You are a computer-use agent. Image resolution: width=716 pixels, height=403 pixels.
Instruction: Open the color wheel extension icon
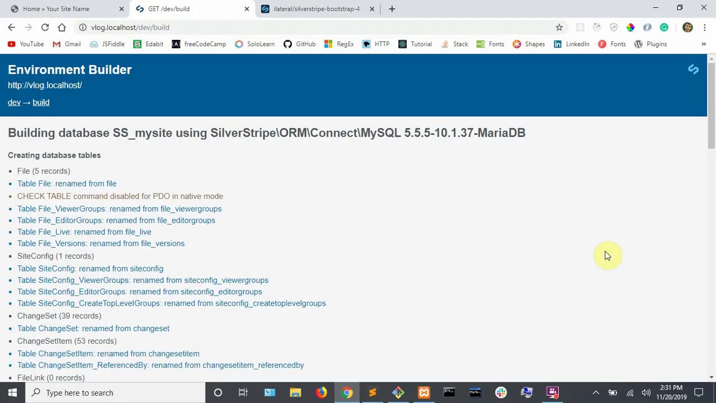coord(630,27)
